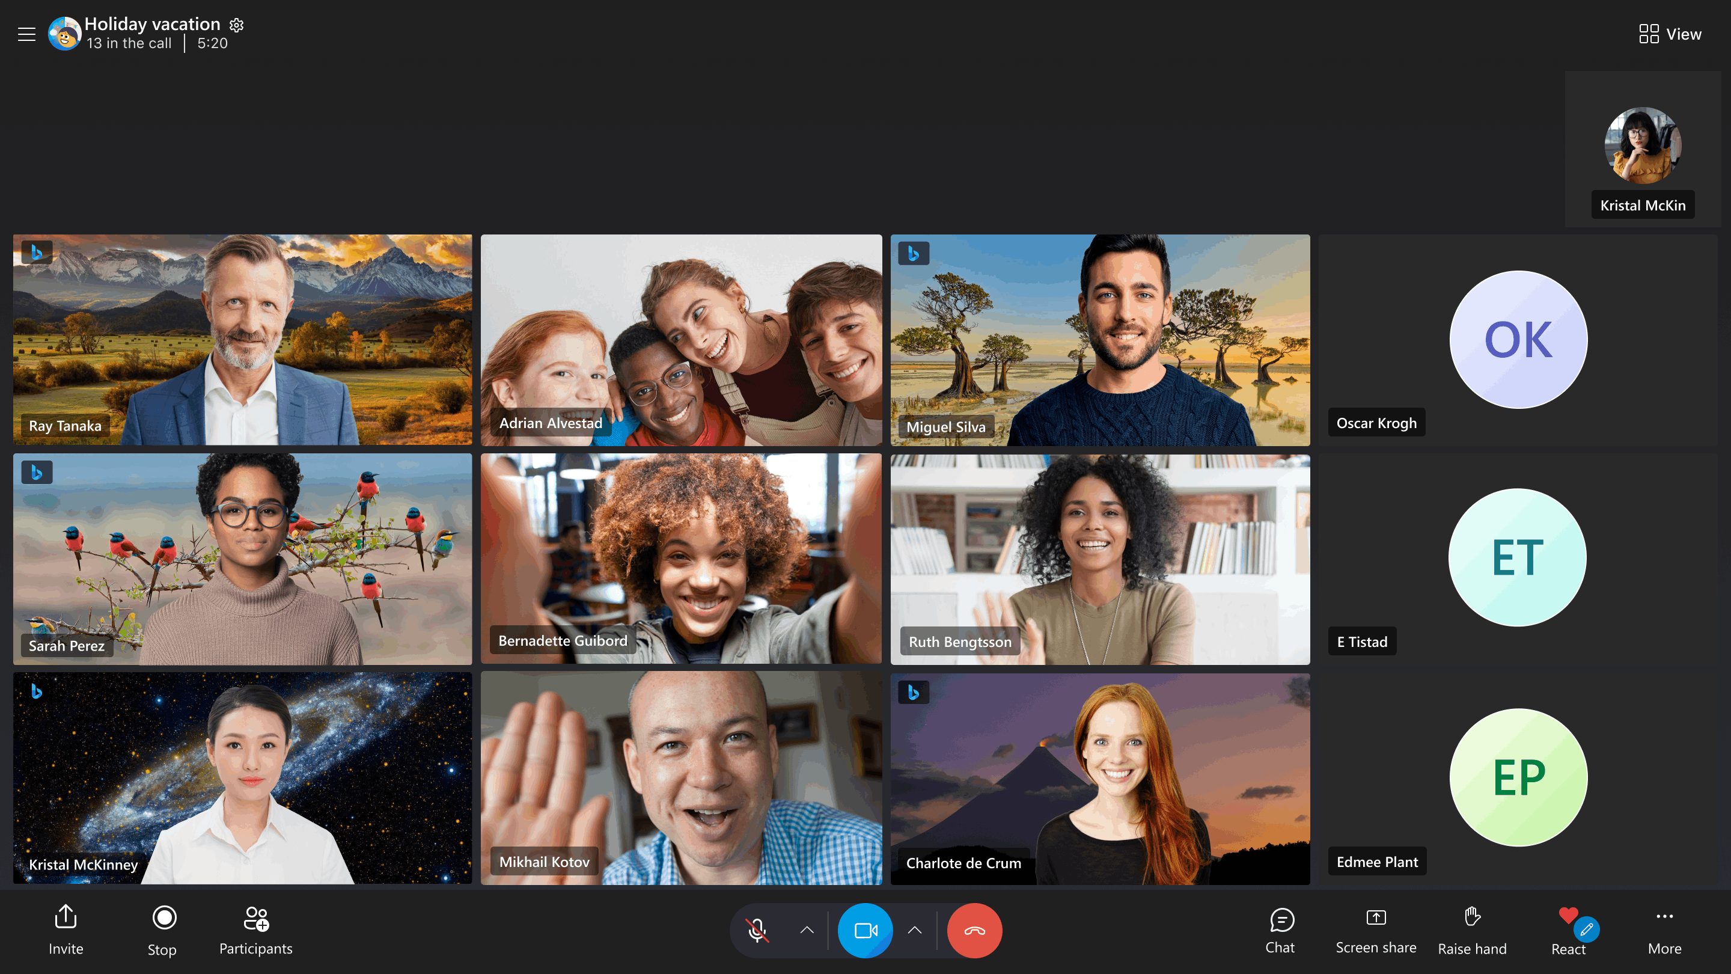Click the View layout dropdown
The width and height of the screenshot is (1731, 974).
click(1670, 32)
